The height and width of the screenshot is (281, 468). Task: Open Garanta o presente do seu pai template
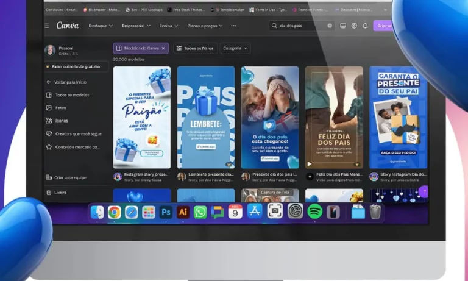tap(399, 118)
